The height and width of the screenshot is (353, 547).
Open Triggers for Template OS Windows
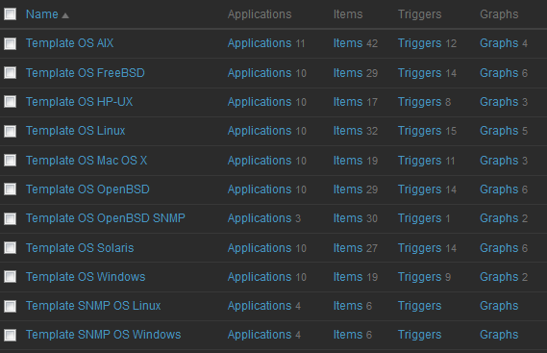(420, 277)
